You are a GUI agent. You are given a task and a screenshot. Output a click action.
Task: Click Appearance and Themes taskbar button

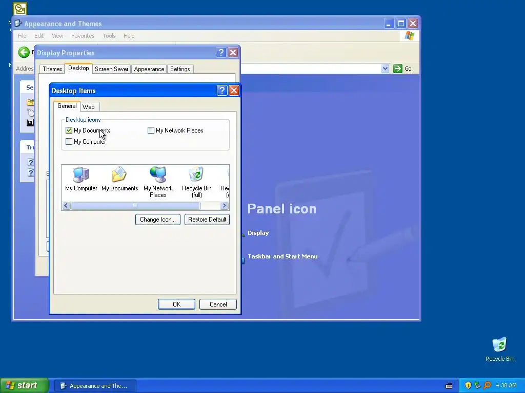click(x=95, y=386)
